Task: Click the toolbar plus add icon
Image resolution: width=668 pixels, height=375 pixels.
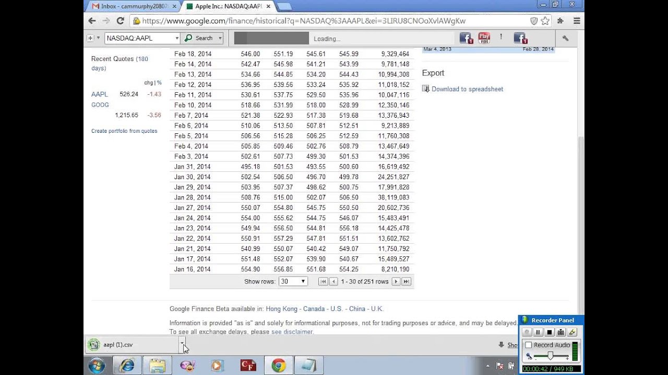Action: click(90, 38)
